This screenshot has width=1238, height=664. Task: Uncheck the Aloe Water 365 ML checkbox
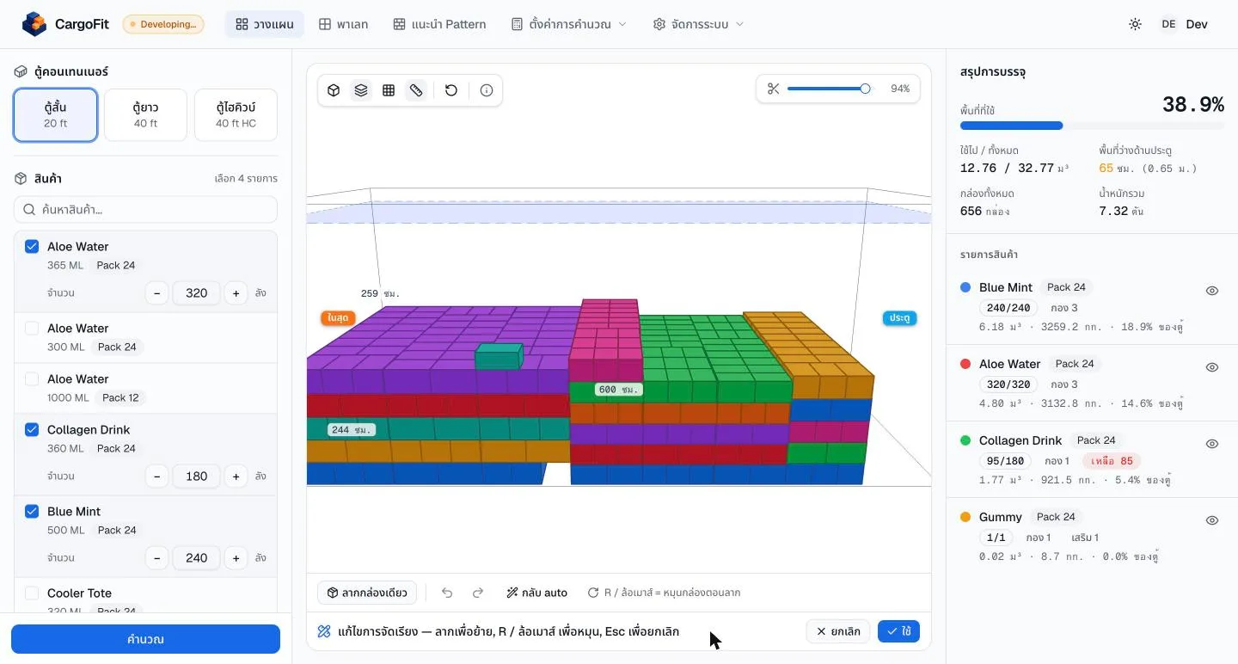(32, 247)
